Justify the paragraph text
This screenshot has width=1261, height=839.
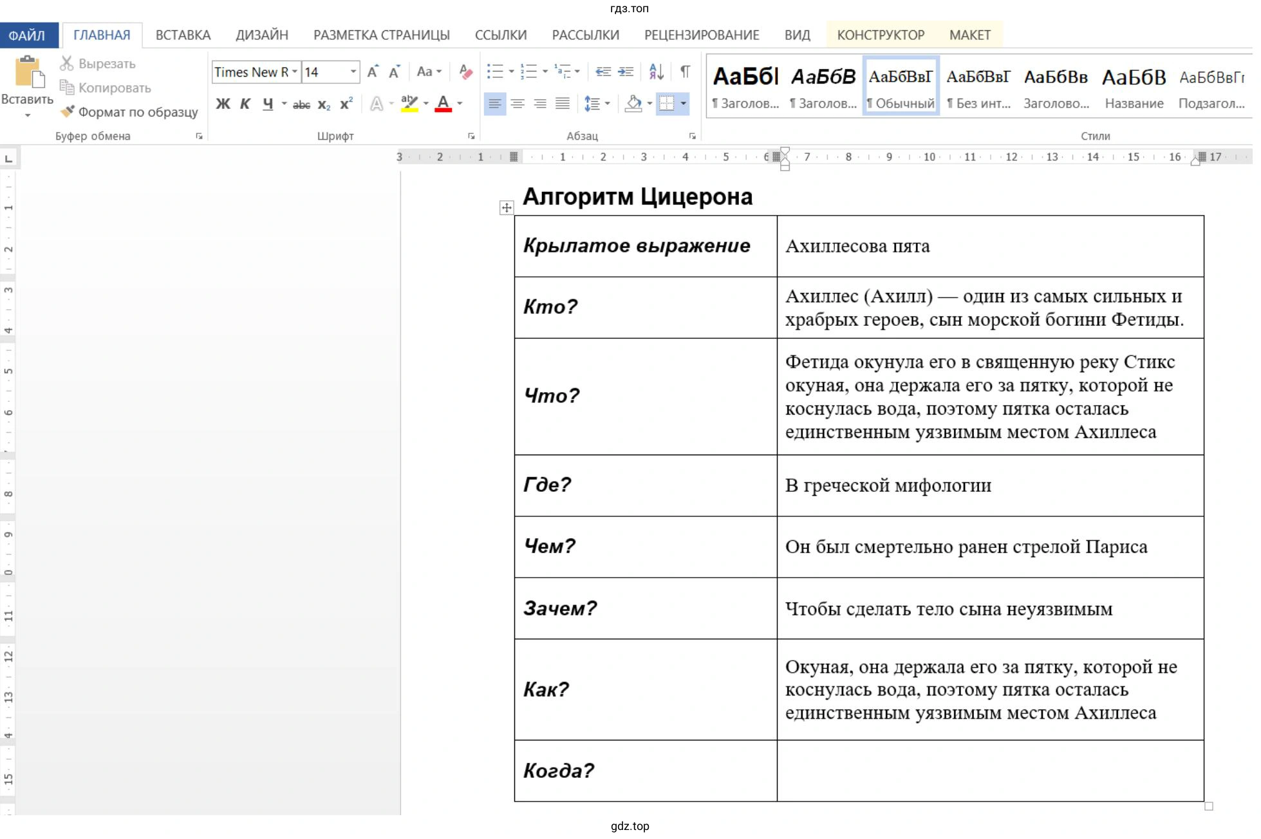pos(562,104)
